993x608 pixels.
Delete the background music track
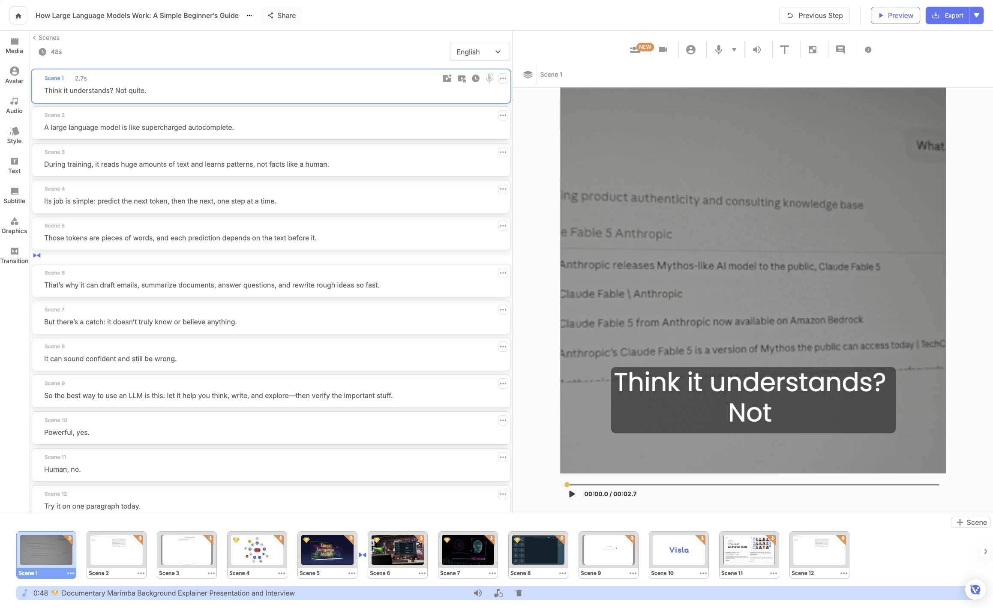[x=519, y=593]
